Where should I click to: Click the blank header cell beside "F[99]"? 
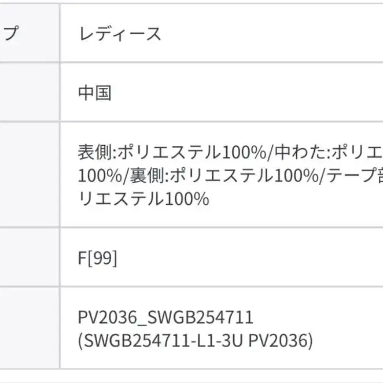29,257
